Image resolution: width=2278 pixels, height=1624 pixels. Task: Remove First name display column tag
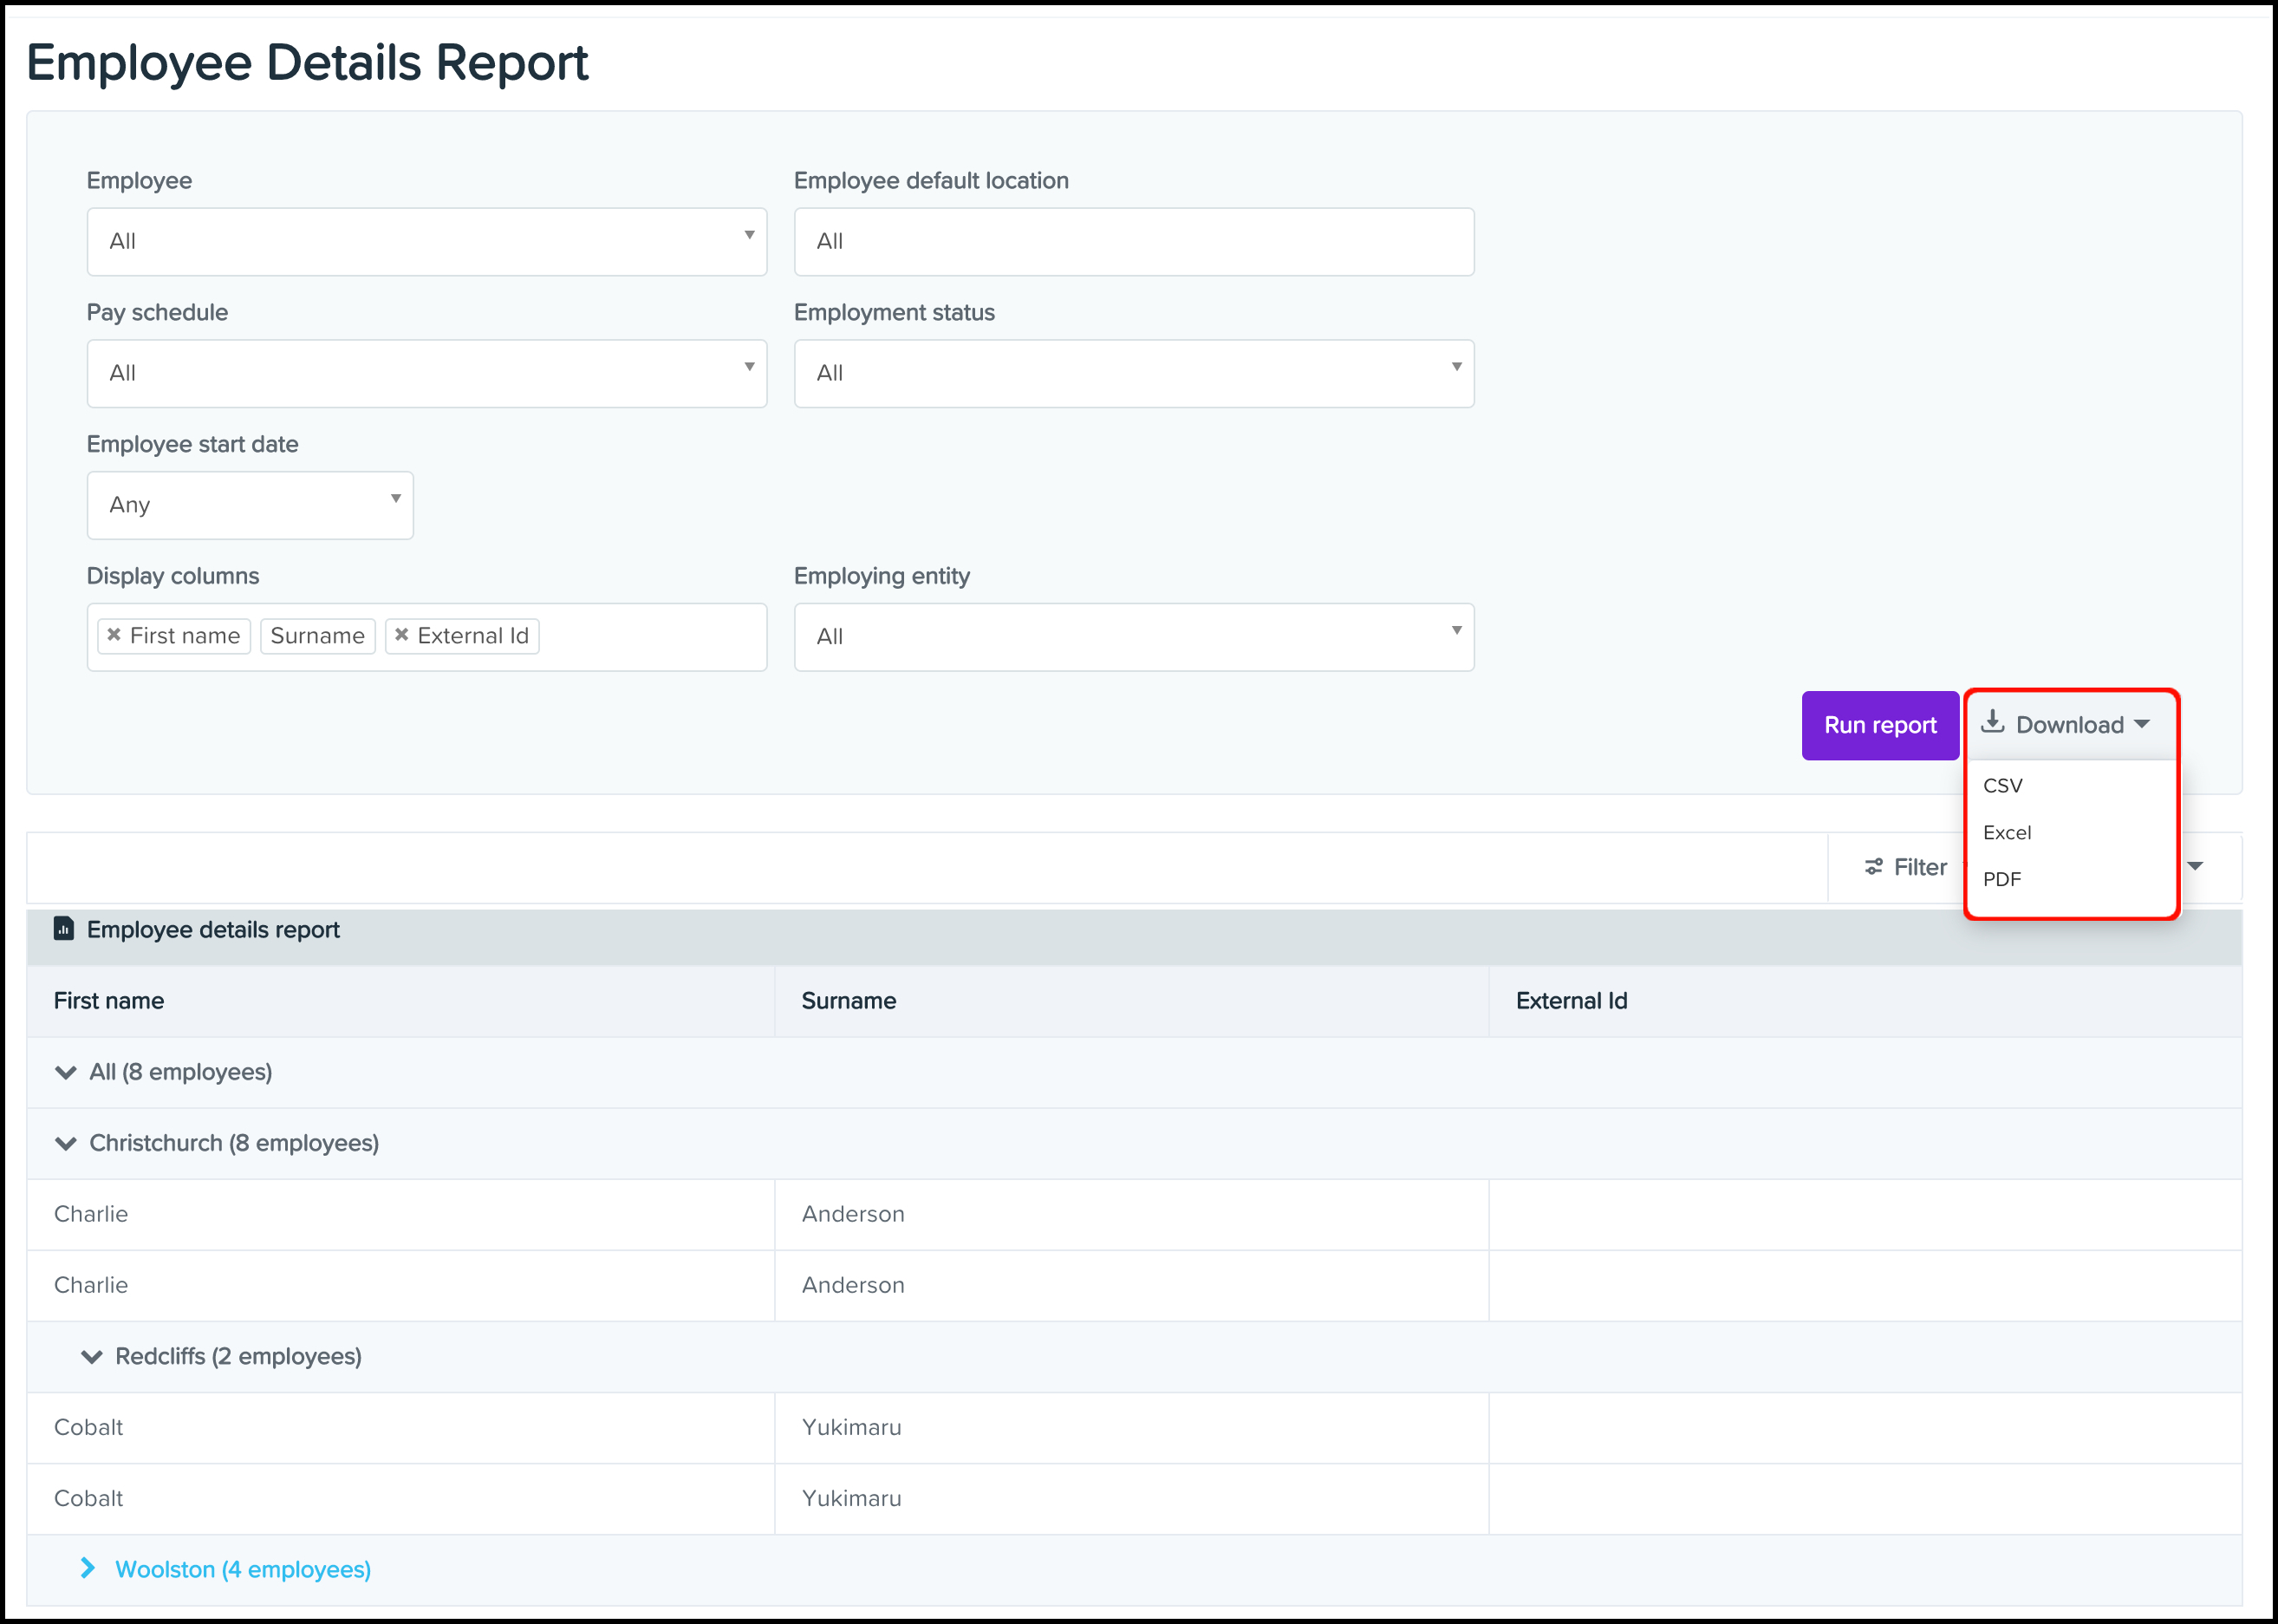[x=118, y=635]
